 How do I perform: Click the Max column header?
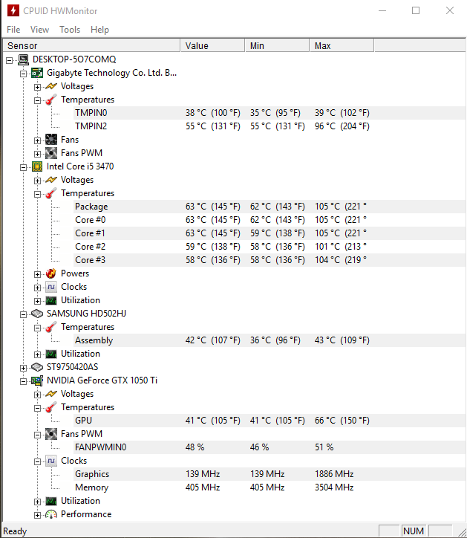click(323, 46)
